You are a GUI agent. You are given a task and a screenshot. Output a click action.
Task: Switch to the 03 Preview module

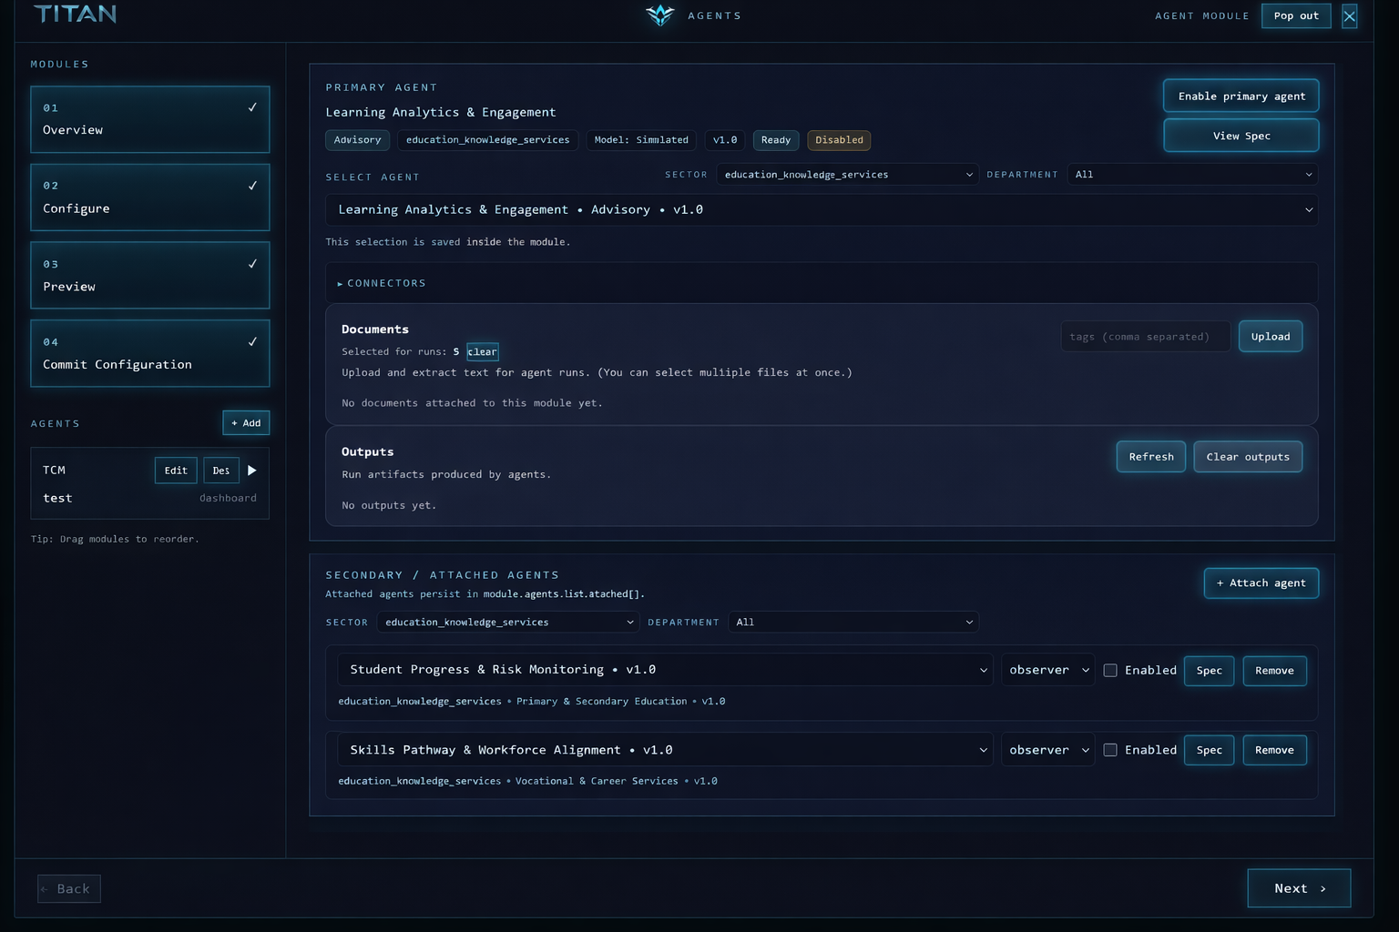pos(149,276)
